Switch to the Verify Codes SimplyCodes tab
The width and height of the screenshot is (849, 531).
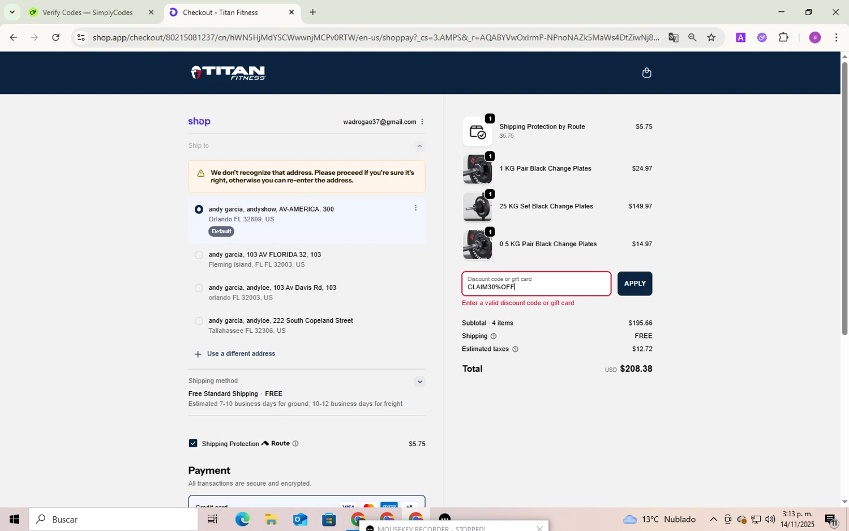click(88, 12)
